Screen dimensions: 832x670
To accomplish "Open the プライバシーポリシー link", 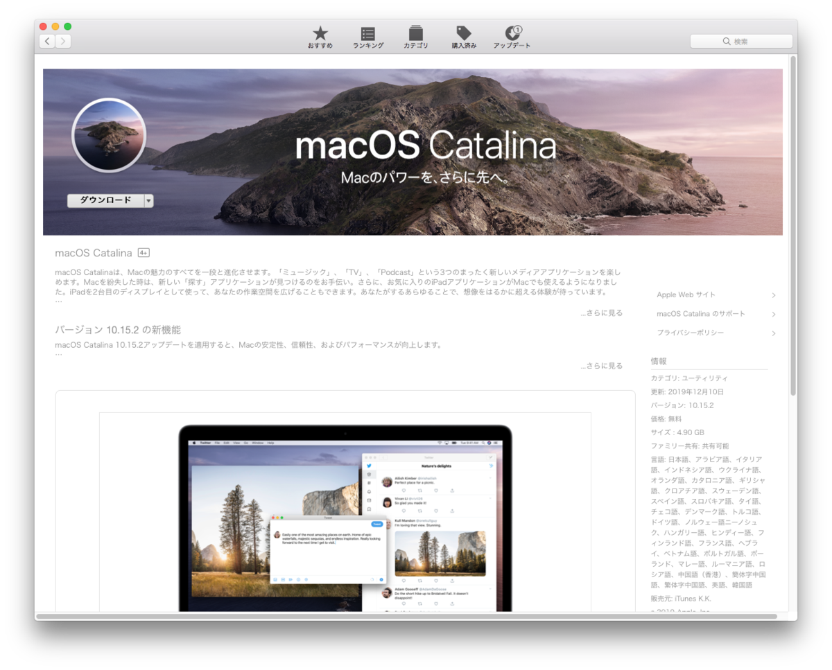I will 691,333.
